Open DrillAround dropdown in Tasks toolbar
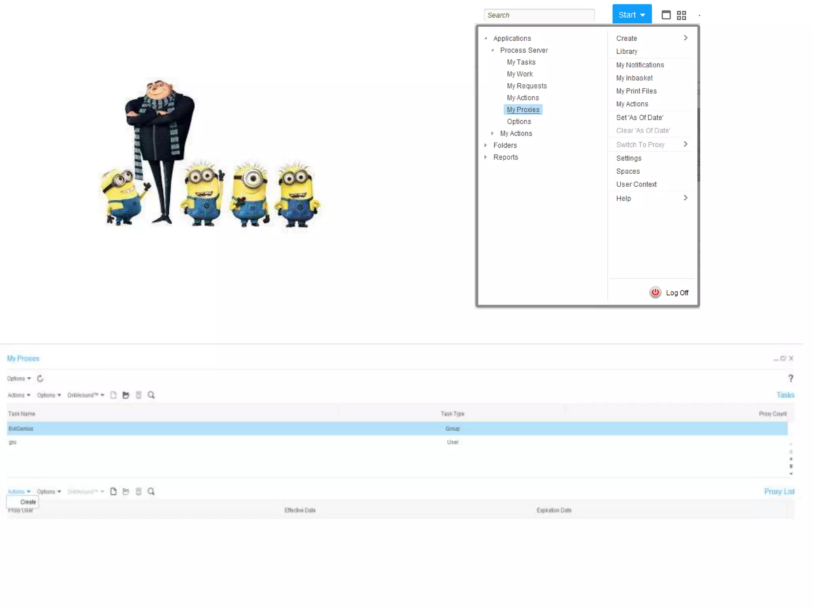This screenshot has height=609, width=813. pos(85,395)
